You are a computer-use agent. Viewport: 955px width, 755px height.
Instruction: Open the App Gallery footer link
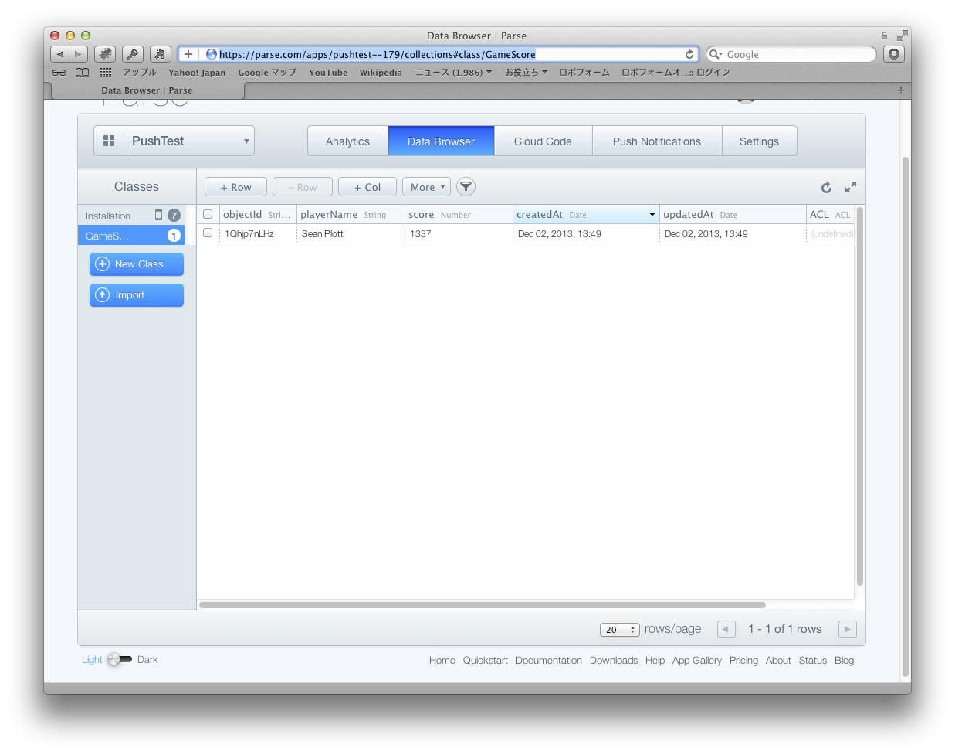point(697,661)
